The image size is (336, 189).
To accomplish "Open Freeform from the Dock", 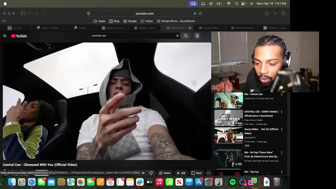I will [140, 182].
